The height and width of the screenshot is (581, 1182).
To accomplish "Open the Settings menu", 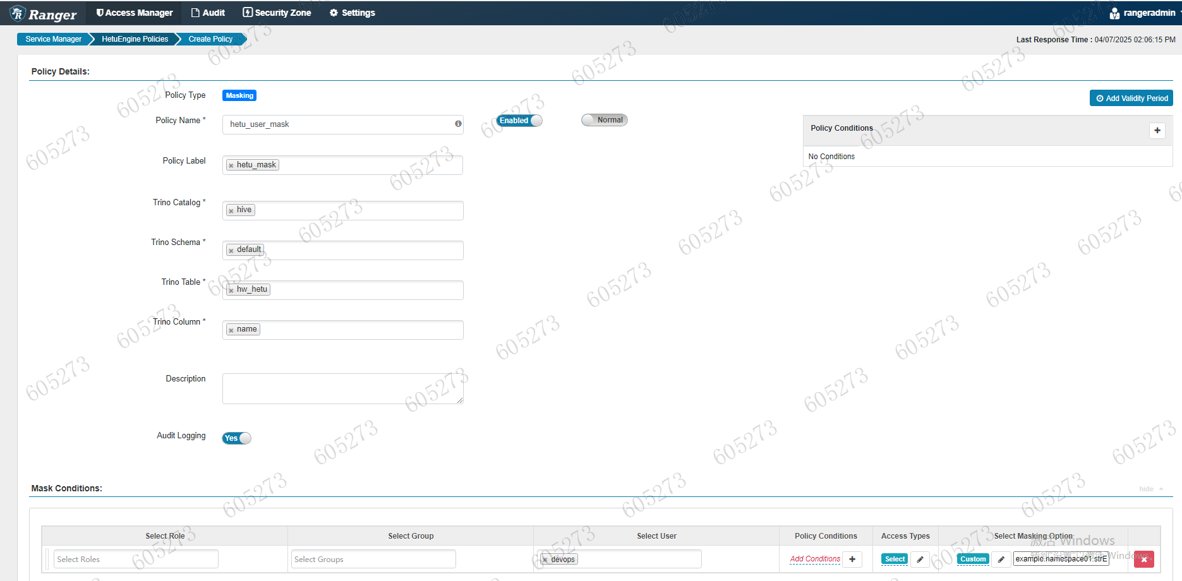I will [353, 13].
